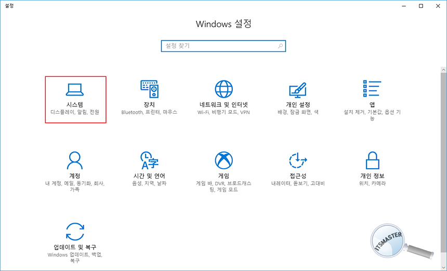Viewport: 447px width, 271px height.
Task: Open the 개인 설정 paintbrush icon
Action: (298, 90)
